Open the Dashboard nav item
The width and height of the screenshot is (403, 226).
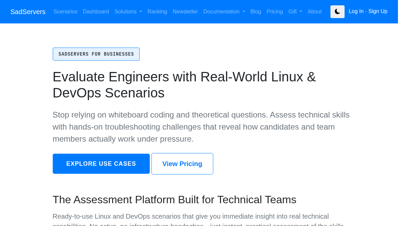point(96,12)
